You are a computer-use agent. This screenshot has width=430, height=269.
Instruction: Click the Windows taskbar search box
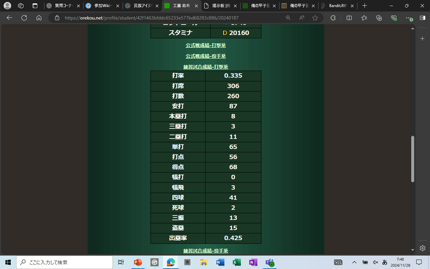tap(64, 262)
